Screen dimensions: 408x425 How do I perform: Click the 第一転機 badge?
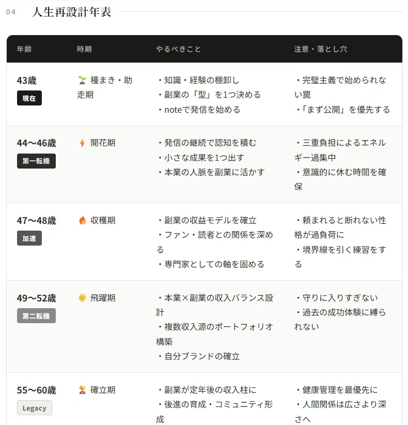pos(36,161)
